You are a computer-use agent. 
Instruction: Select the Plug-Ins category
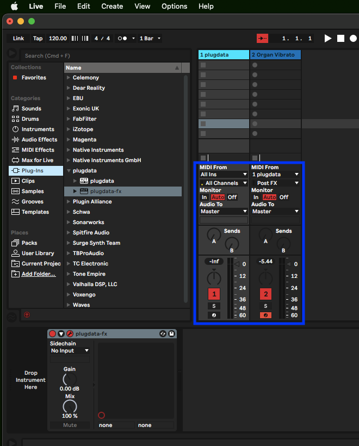36,171
